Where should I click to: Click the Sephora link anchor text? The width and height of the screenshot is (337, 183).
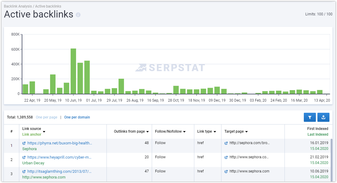click(30, 149)
